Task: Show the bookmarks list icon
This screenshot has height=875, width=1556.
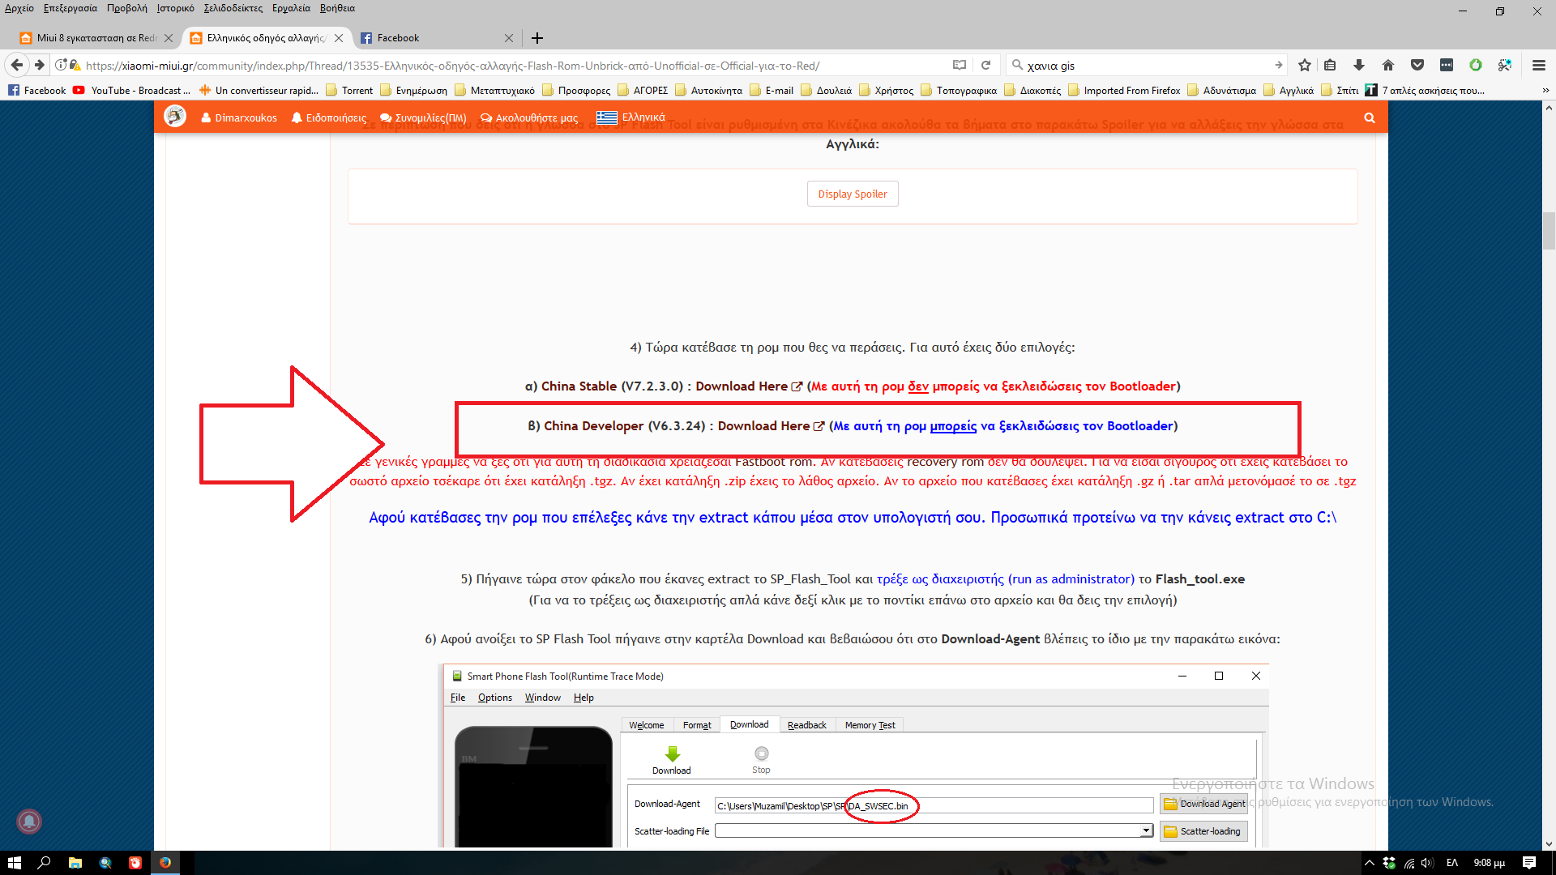Action: tap(1330, 66)
